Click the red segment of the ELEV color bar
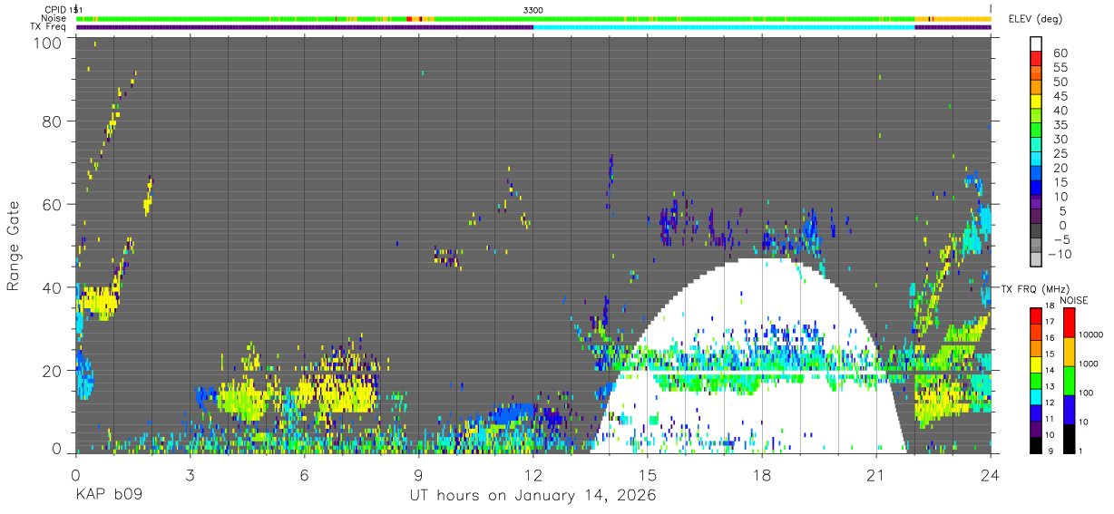1114x514 pixels. (x=1036, y=59)
